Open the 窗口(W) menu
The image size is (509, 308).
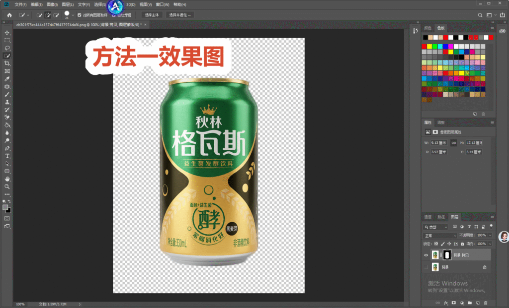[163, 4]
